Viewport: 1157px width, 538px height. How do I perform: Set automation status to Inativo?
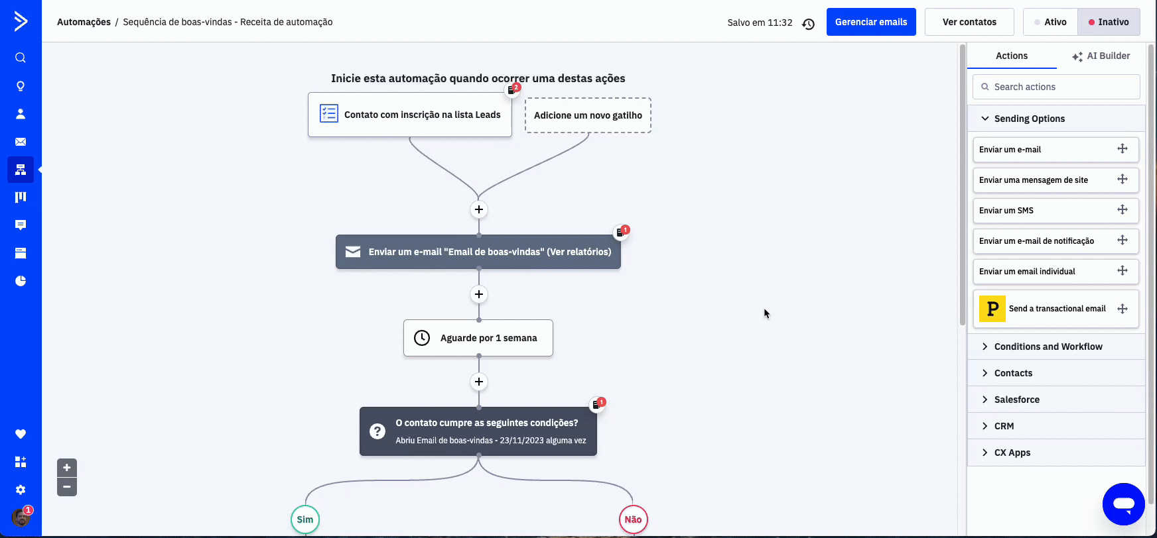click(1109, 22)
